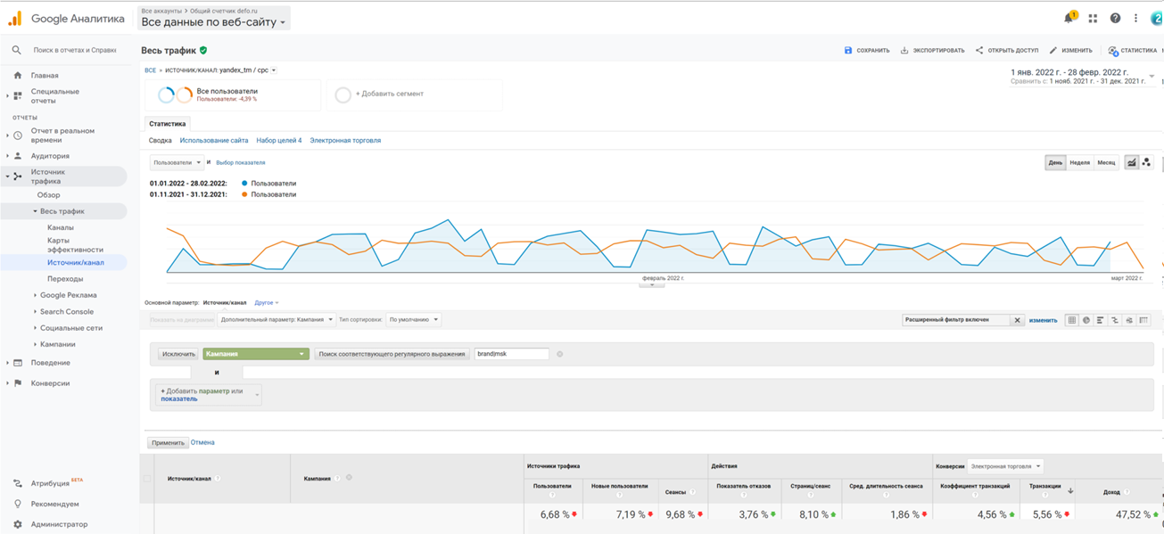Toggle the table header select-all checkbox
The height and width of the screenshot is (534, 1164).
(147, 479)
